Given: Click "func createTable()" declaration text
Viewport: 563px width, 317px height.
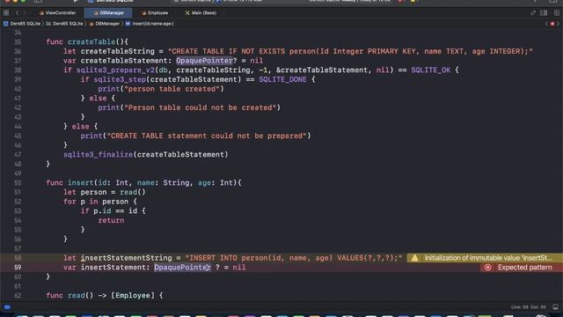Looking at the screenshot, I should point(87,42).
